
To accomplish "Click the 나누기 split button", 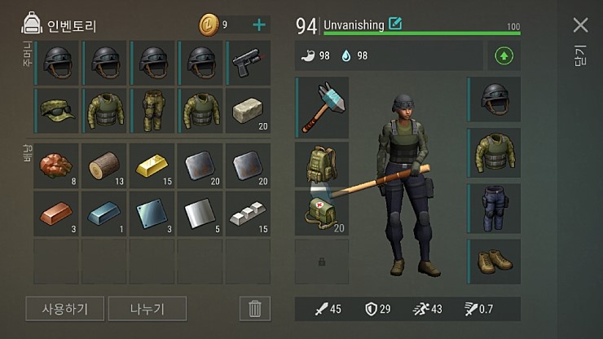I will click(147, 309).
